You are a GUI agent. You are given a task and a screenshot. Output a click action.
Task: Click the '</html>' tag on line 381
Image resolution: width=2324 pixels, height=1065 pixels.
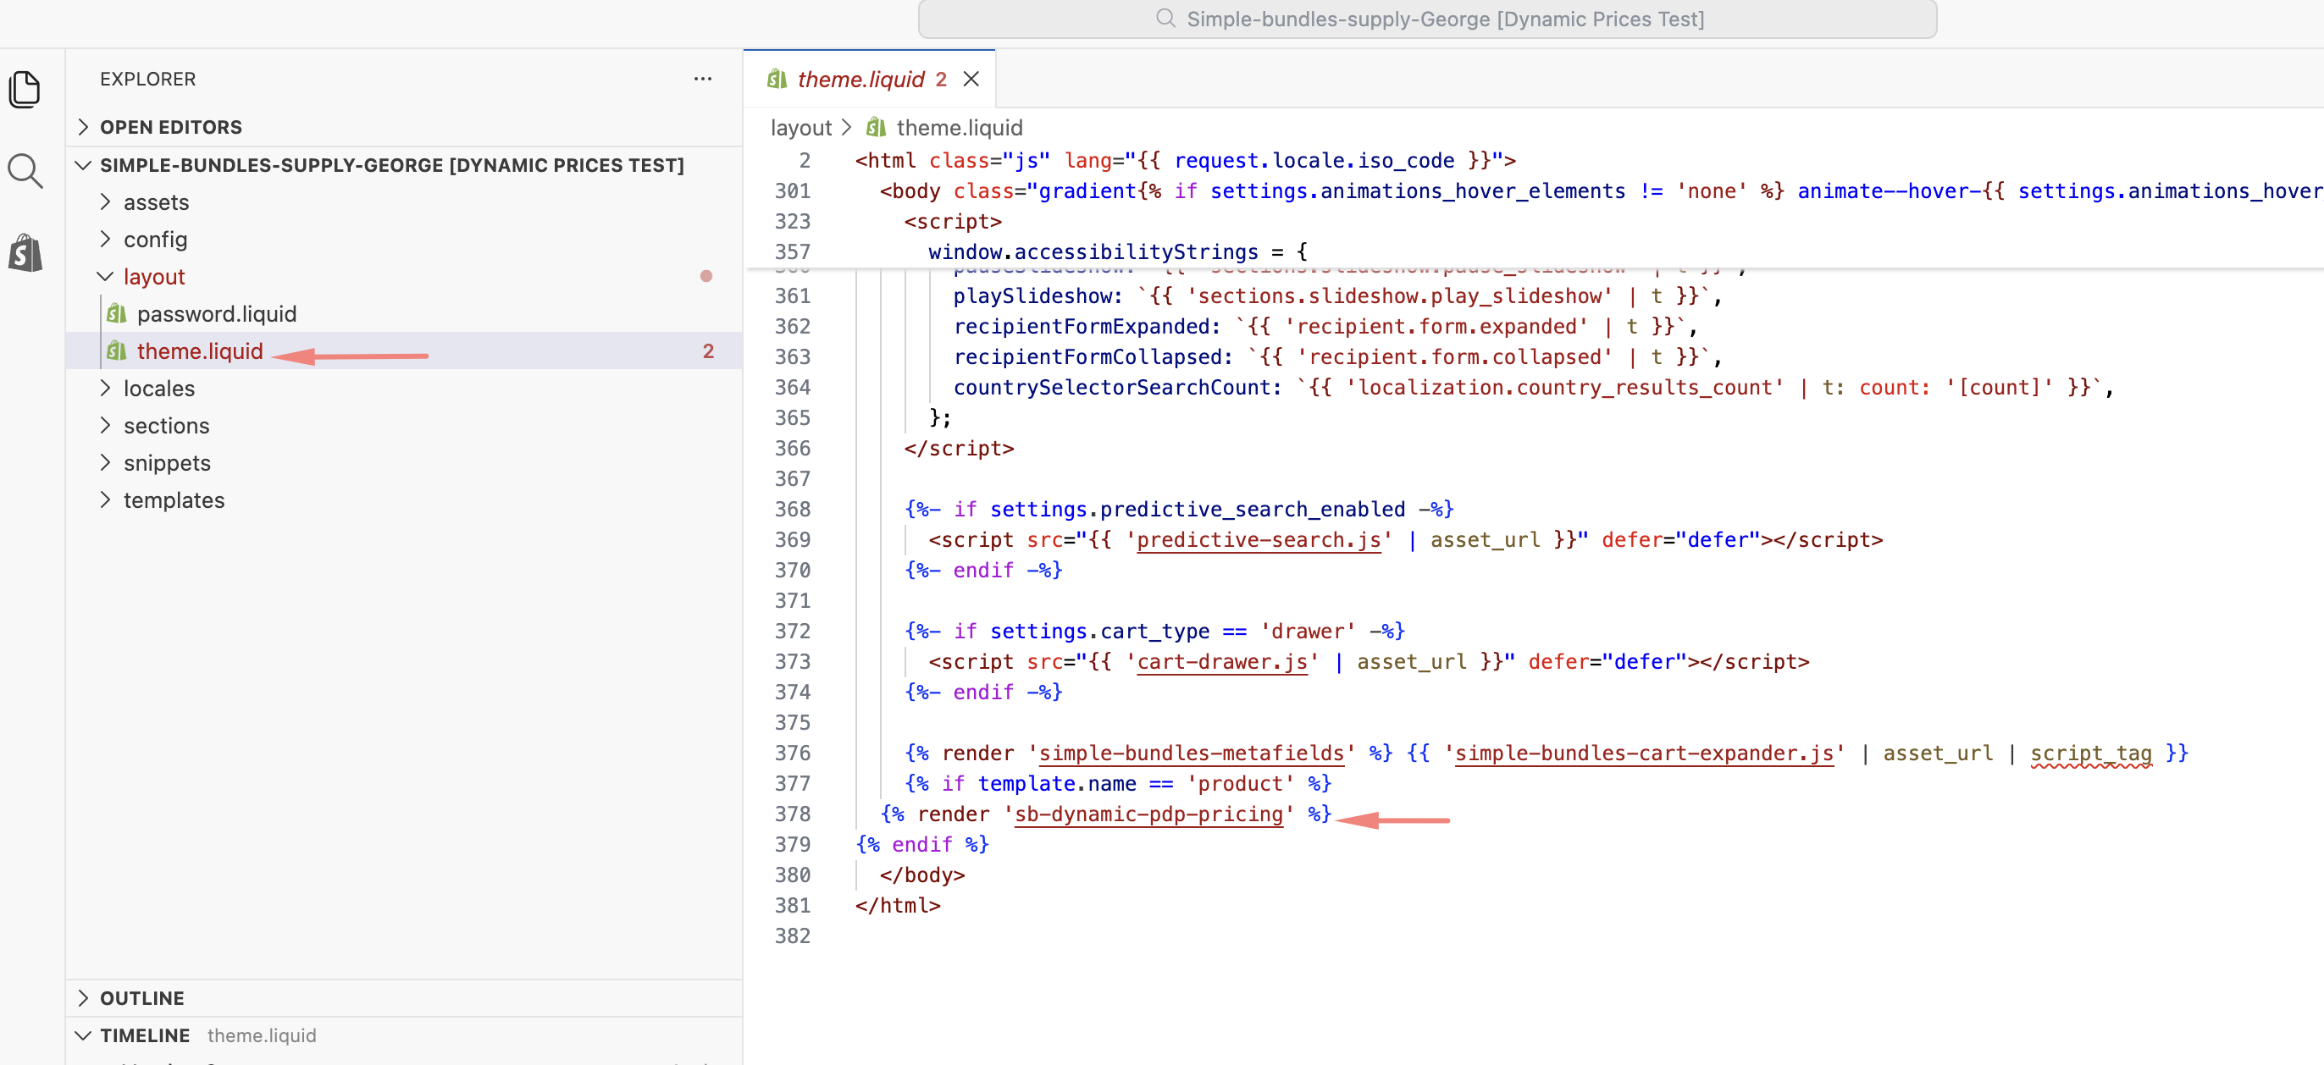898,907
